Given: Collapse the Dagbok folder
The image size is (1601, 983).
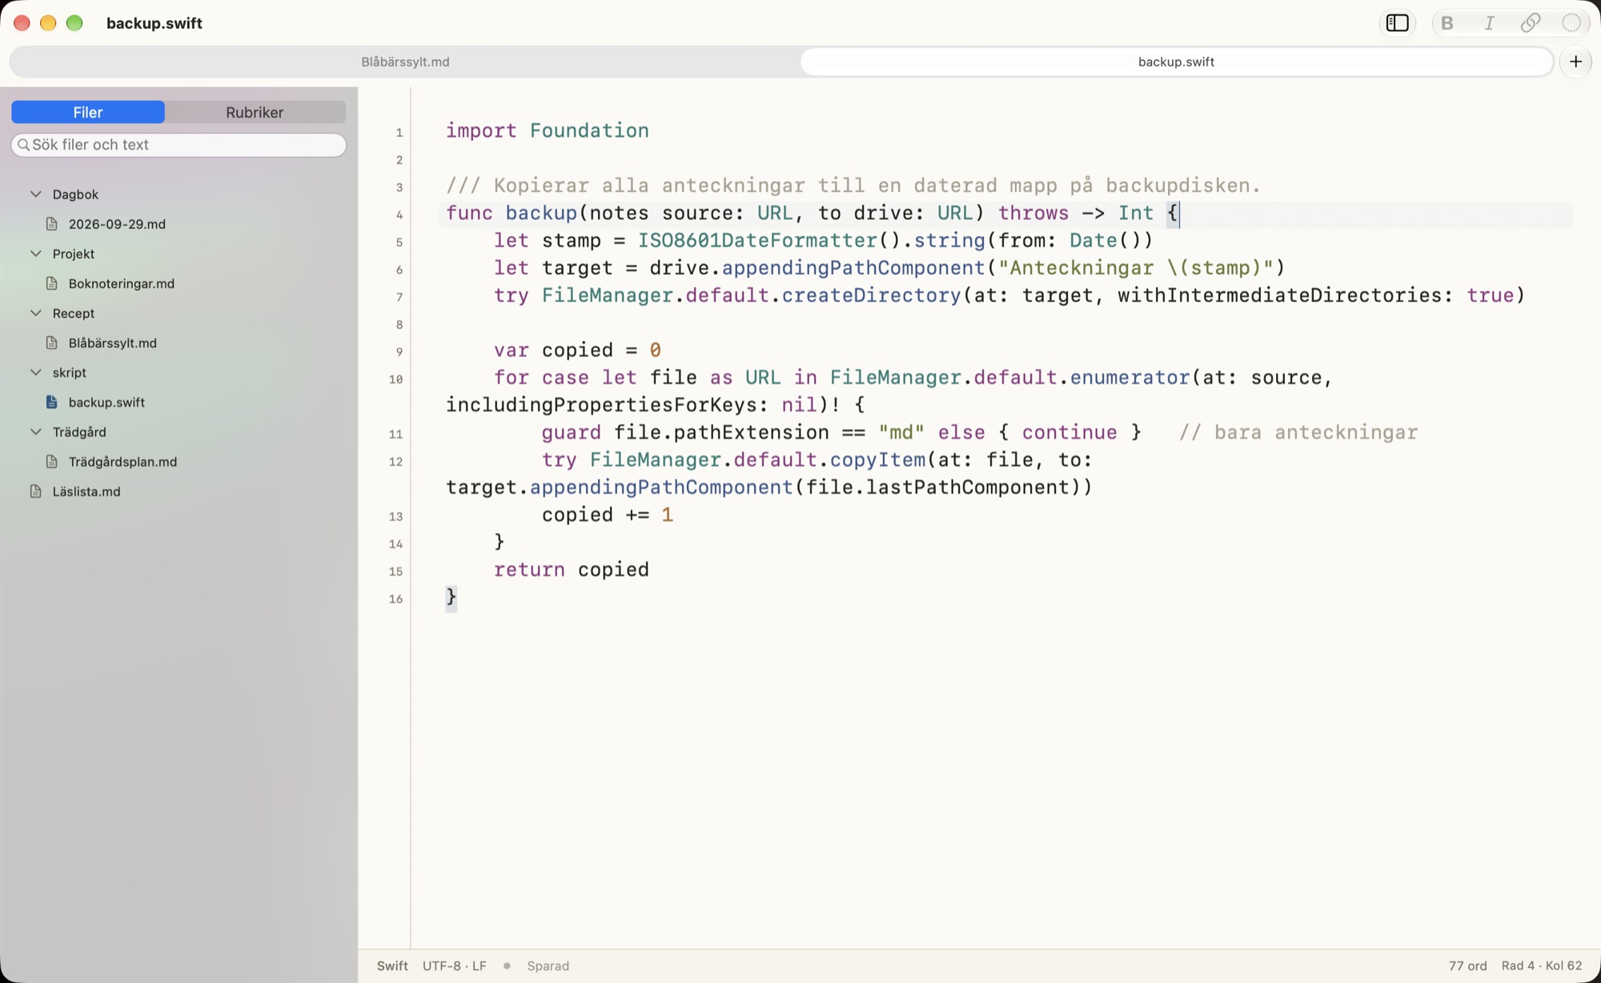Looking at the screenshot, I should pyautogui.click(x=35, y=195).
